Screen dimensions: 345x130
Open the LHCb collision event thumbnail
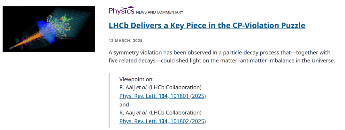[49, 29]
